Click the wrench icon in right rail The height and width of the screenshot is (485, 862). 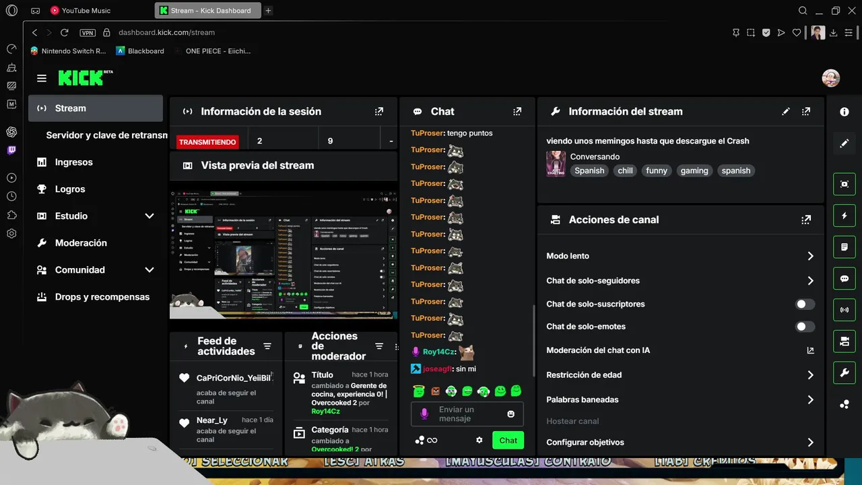point(844,373)
